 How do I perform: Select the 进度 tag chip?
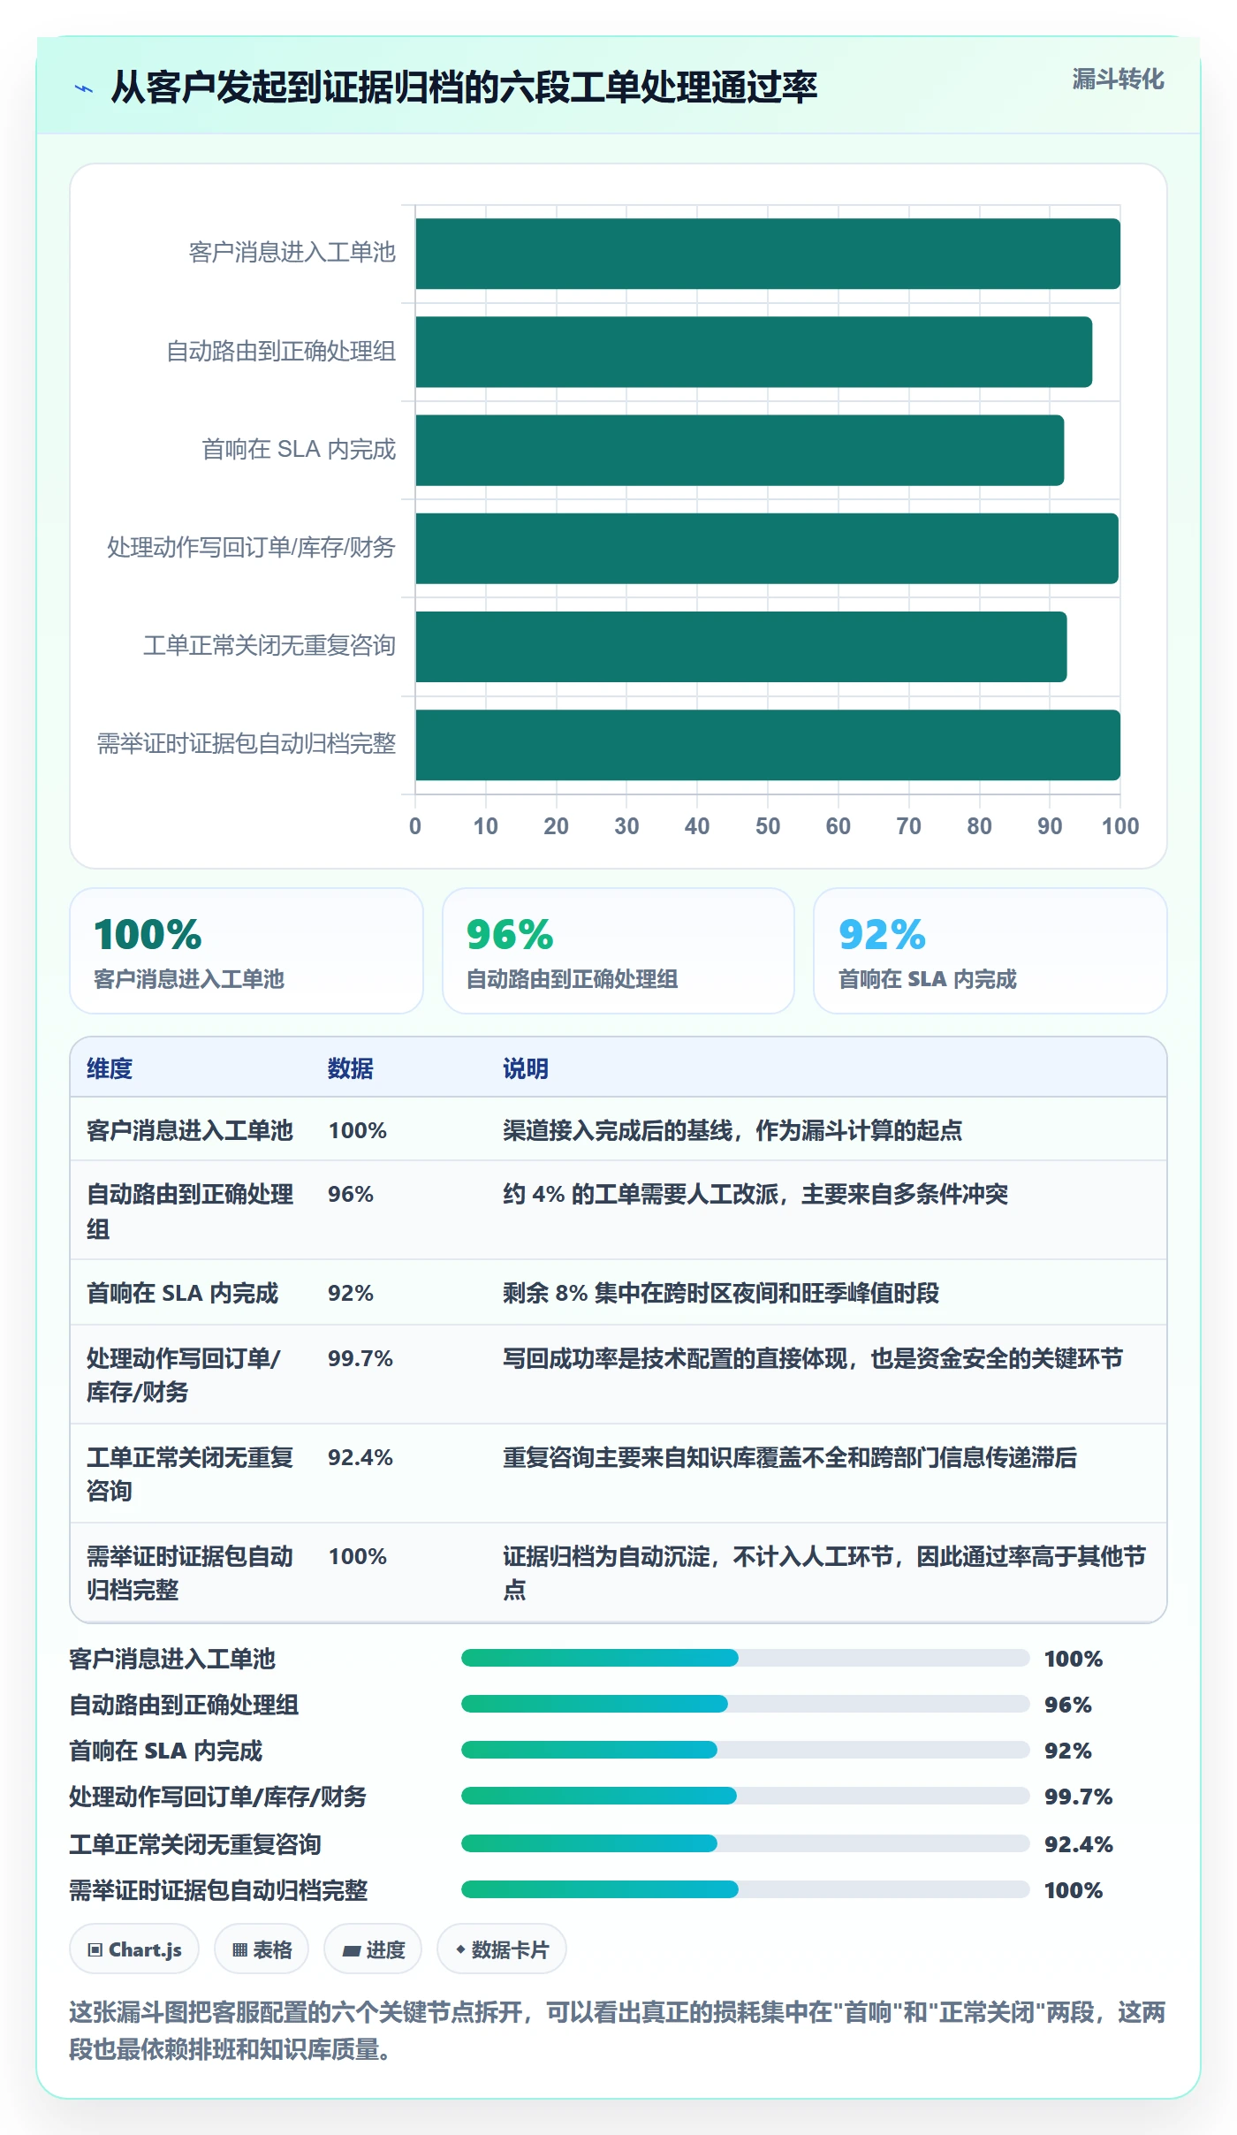click(373, 1949)
